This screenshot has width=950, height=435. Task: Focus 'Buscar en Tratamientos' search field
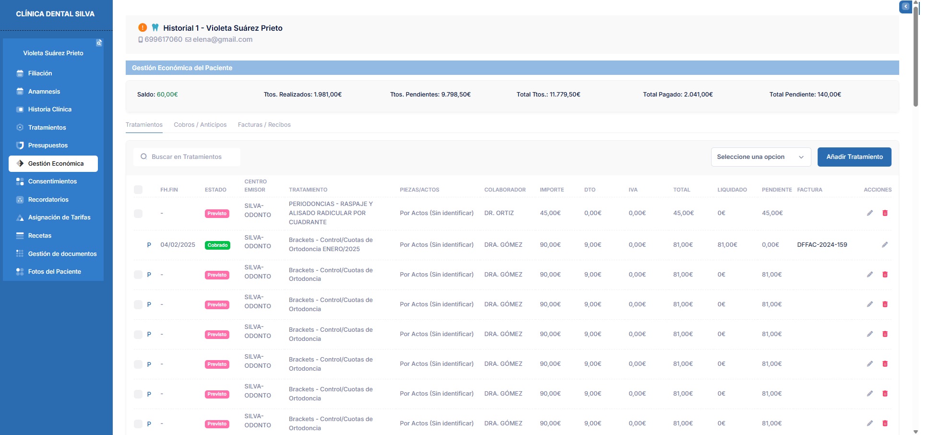pyautogui.click(x=187, y=157)
